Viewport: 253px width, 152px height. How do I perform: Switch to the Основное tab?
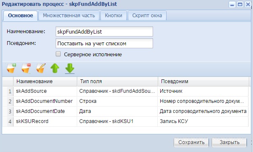coord(20,16)
